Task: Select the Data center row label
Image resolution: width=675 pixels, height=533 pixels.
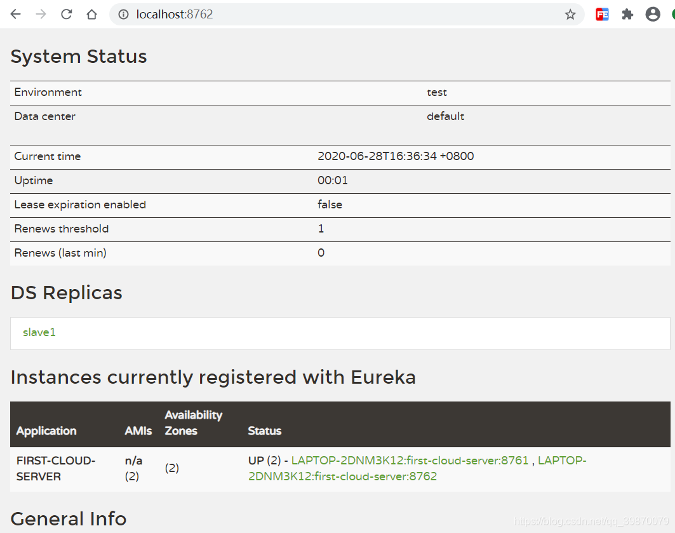Action: [45, 116]
